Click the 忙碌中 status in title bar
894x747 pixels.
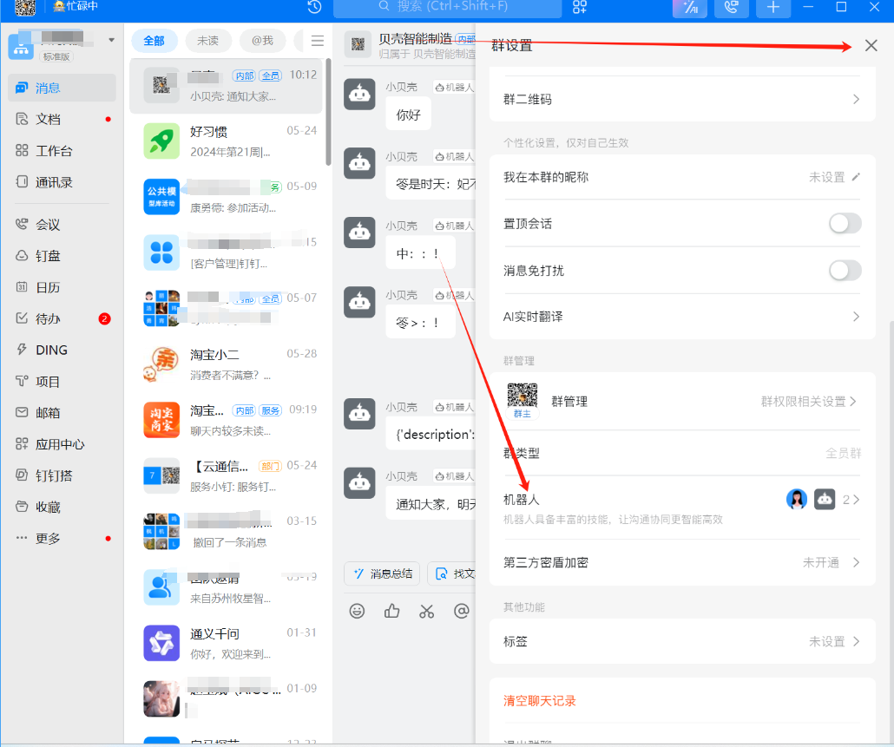(x=76, y=6)
